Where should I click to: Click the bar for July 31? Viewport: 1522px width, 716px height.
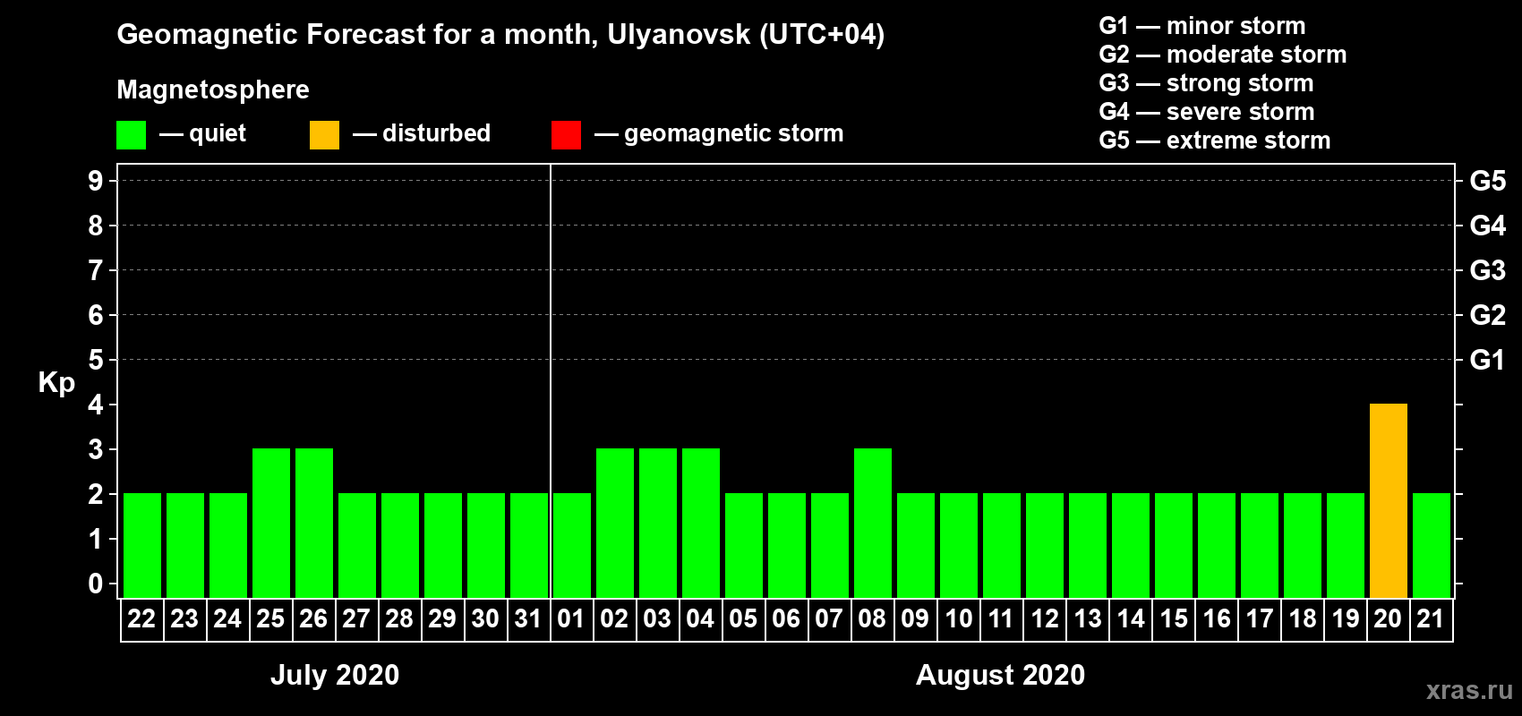pyautogui.click(x=528, y=545)
